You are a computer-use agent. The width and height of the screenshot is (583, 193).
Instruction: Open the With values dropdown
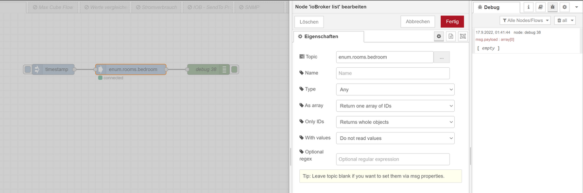pyautogui.click(x=395, y=138)
